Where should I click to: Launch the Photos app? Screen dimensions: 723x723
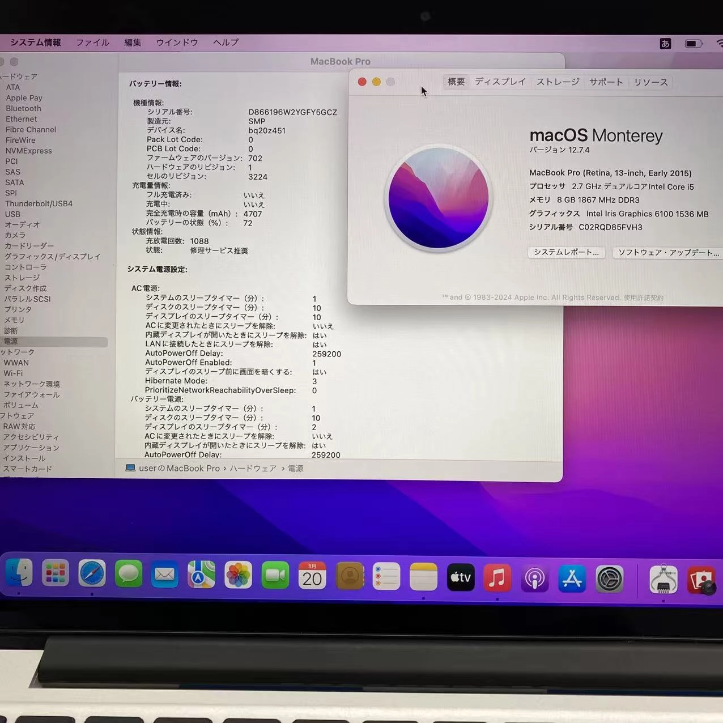click(238, 575)
